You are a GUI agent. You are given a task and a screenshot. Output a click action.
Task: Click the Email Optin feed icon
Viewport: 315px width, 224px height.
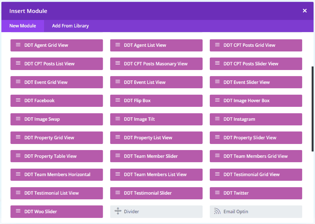tap(217, 211)
